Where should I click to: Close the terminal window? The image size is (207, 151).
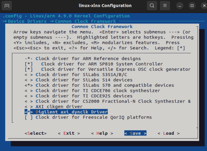point(204,6)
